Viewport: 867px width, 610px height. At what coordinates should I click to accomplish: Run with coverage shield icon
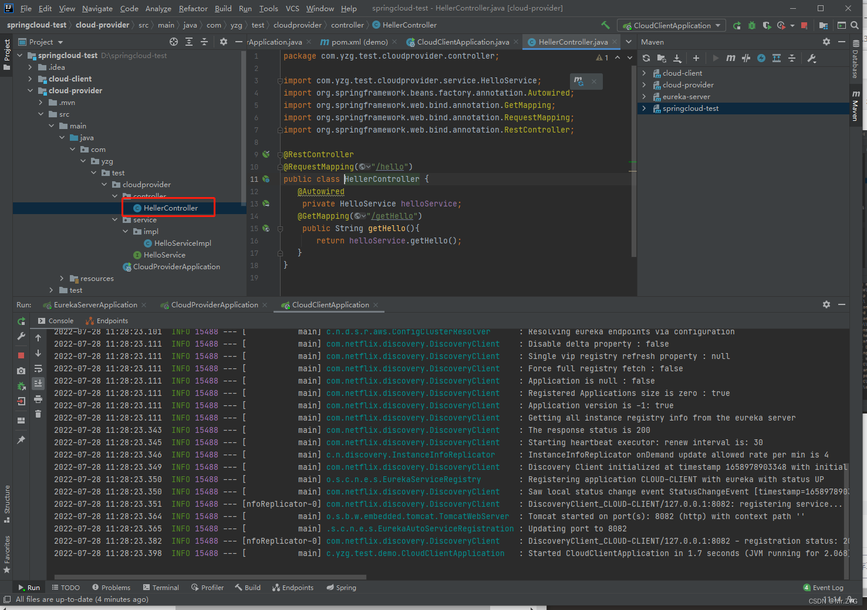[766, 25]
